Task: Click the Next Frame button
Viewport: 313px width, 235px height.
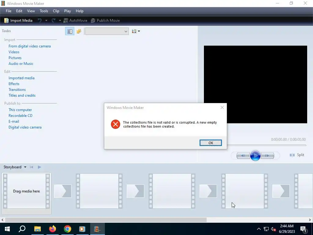Action: [x=267, y=155]
